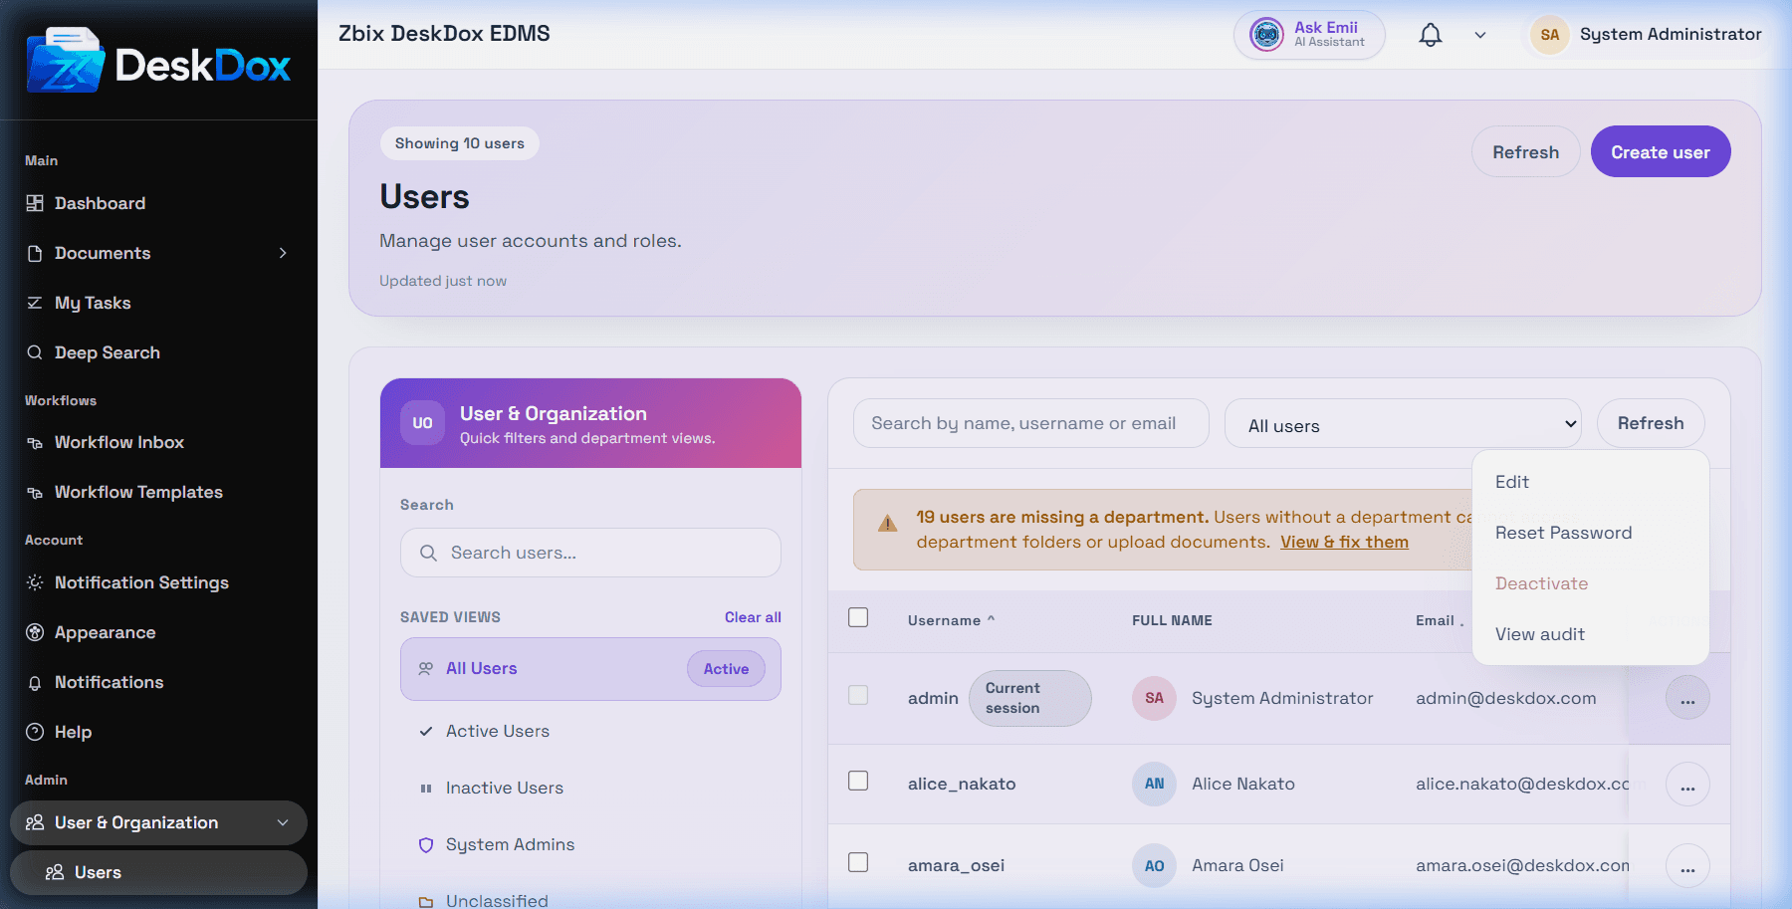
Task: Click Clear all saved views link
Action: [x=753, y=617]
